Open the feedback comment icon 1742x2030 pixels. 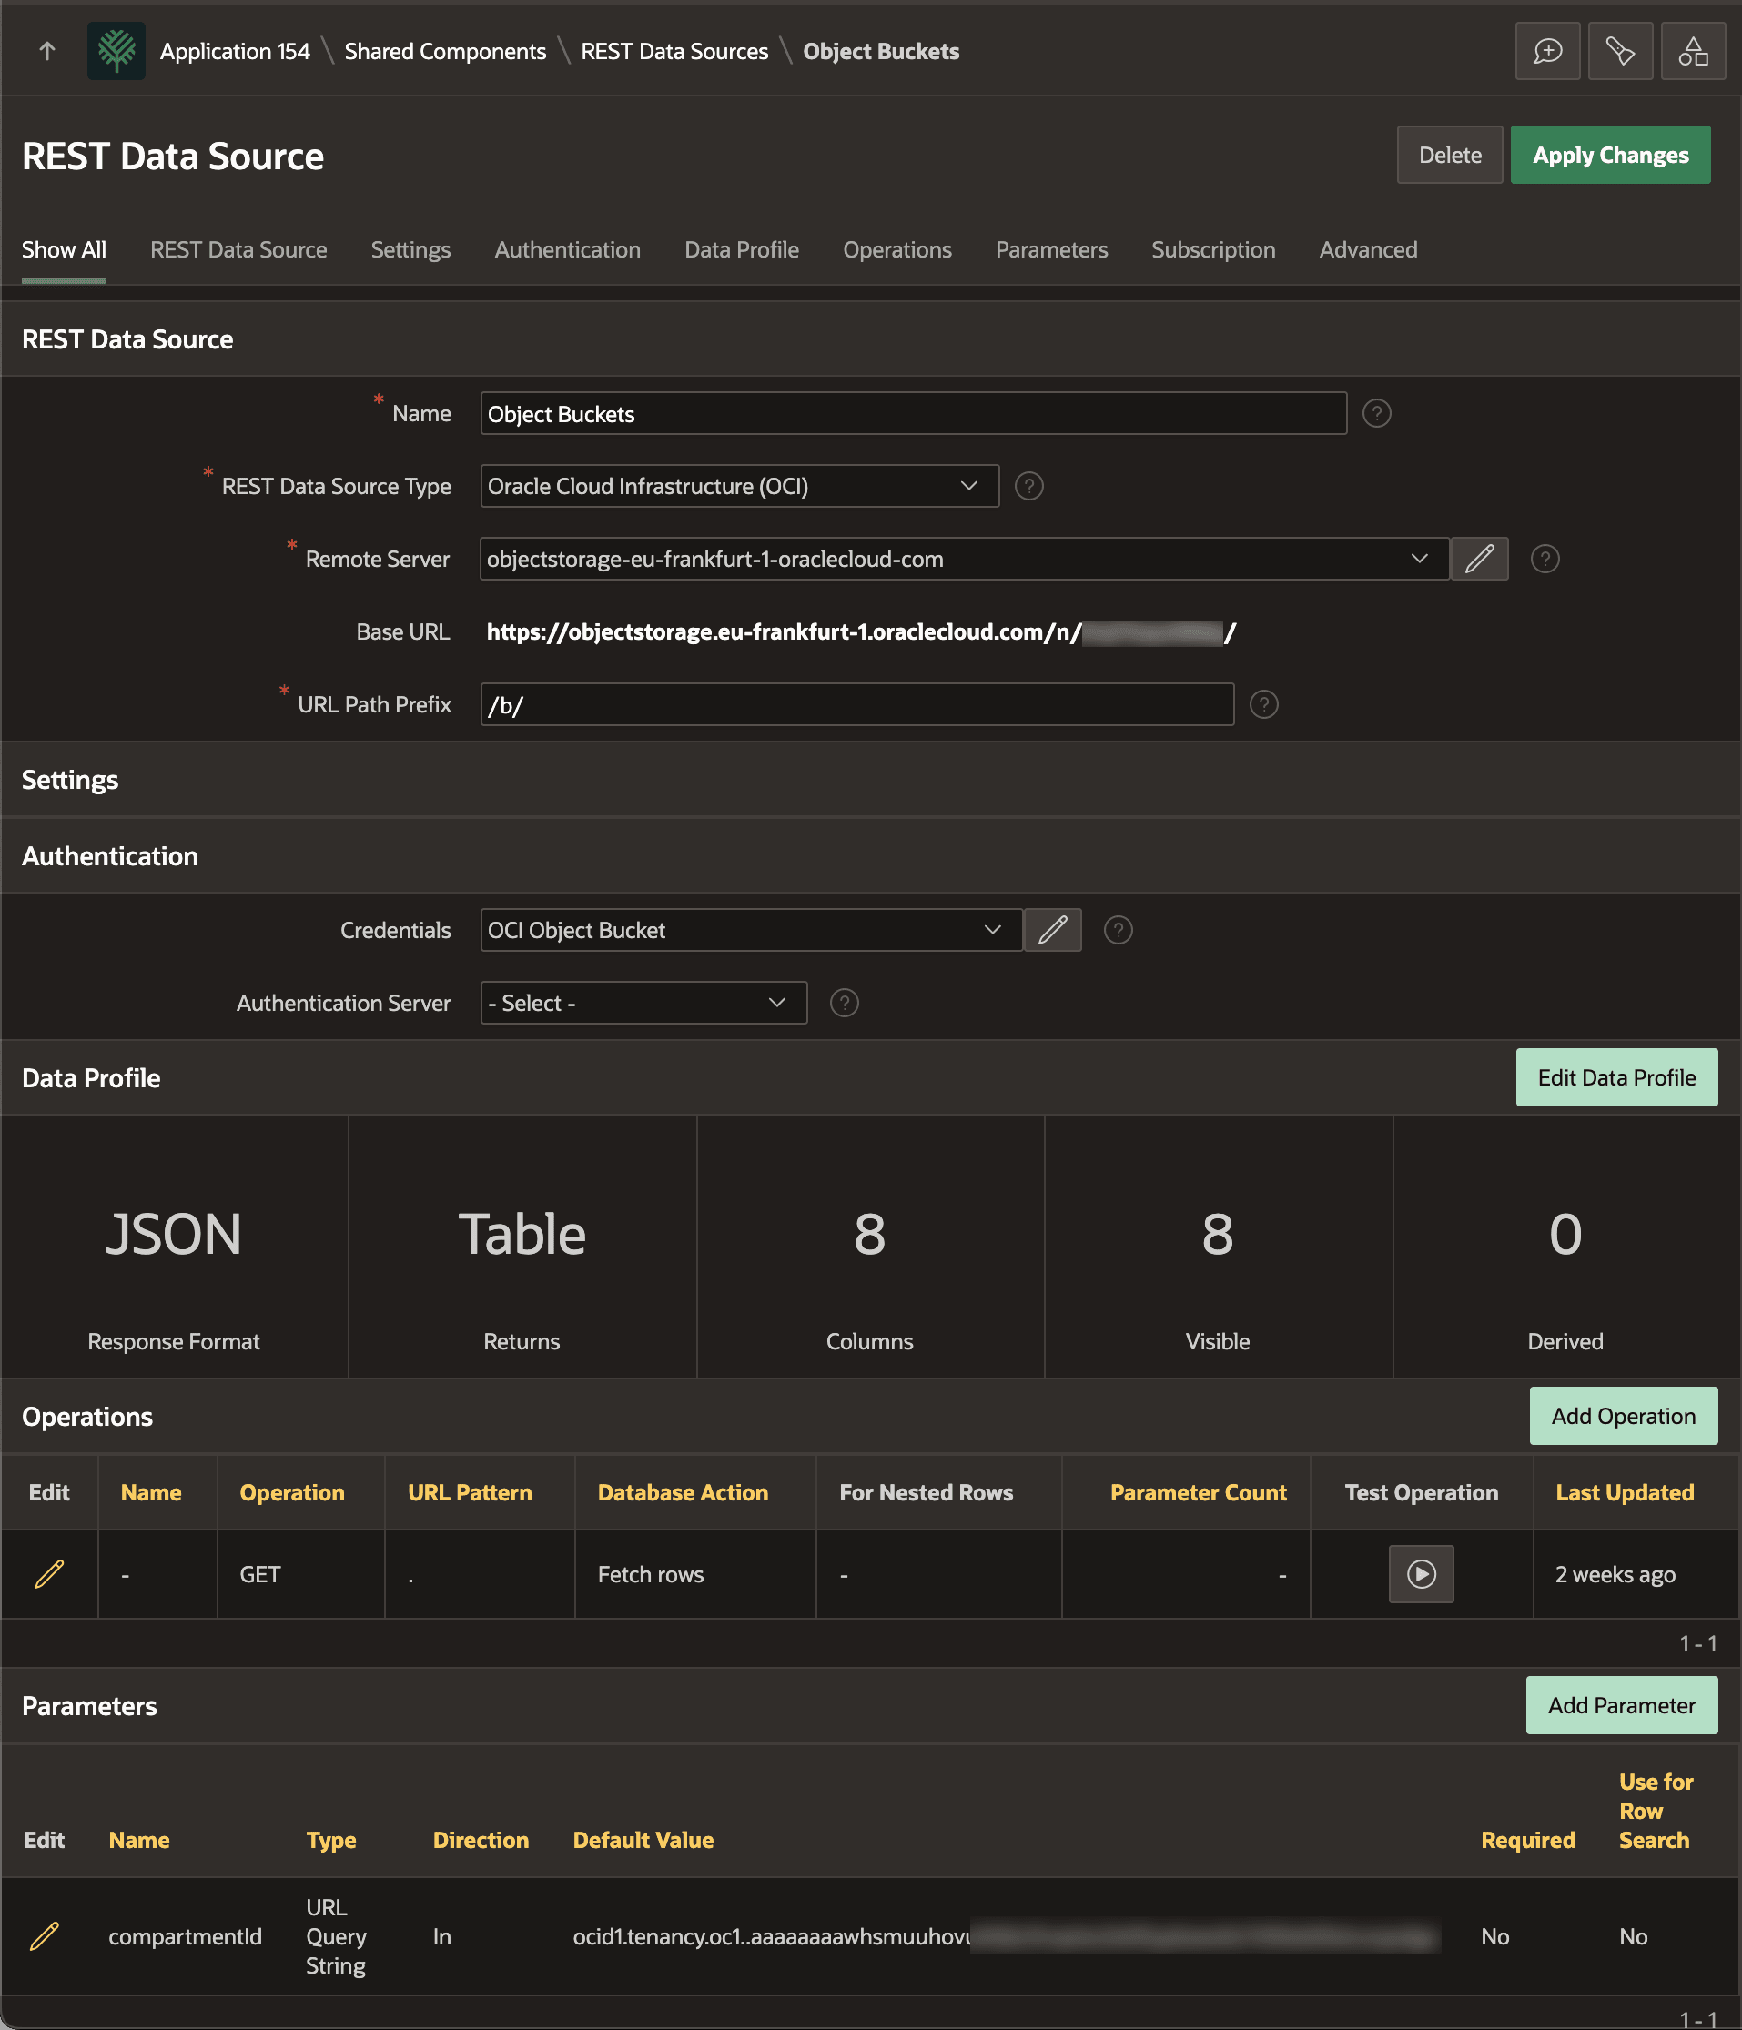click(1547, 51)
